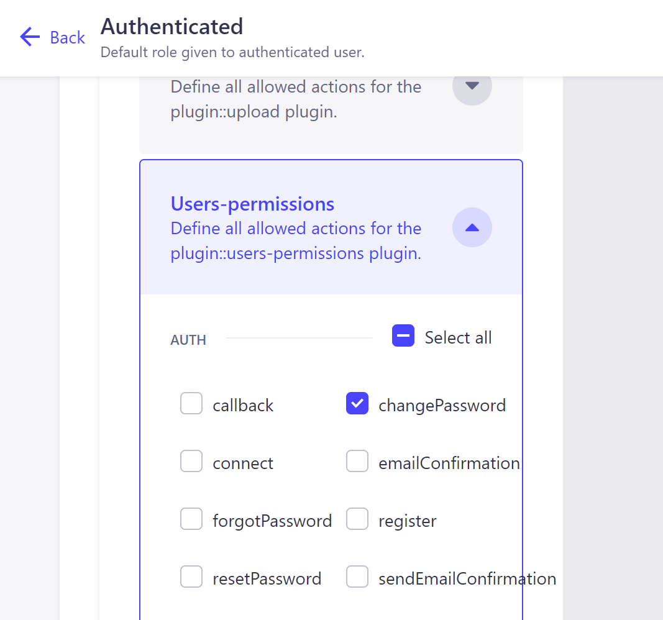Click the back arrow icon
The height and width of the screenshot is (620, 663).
pos(29,37)
